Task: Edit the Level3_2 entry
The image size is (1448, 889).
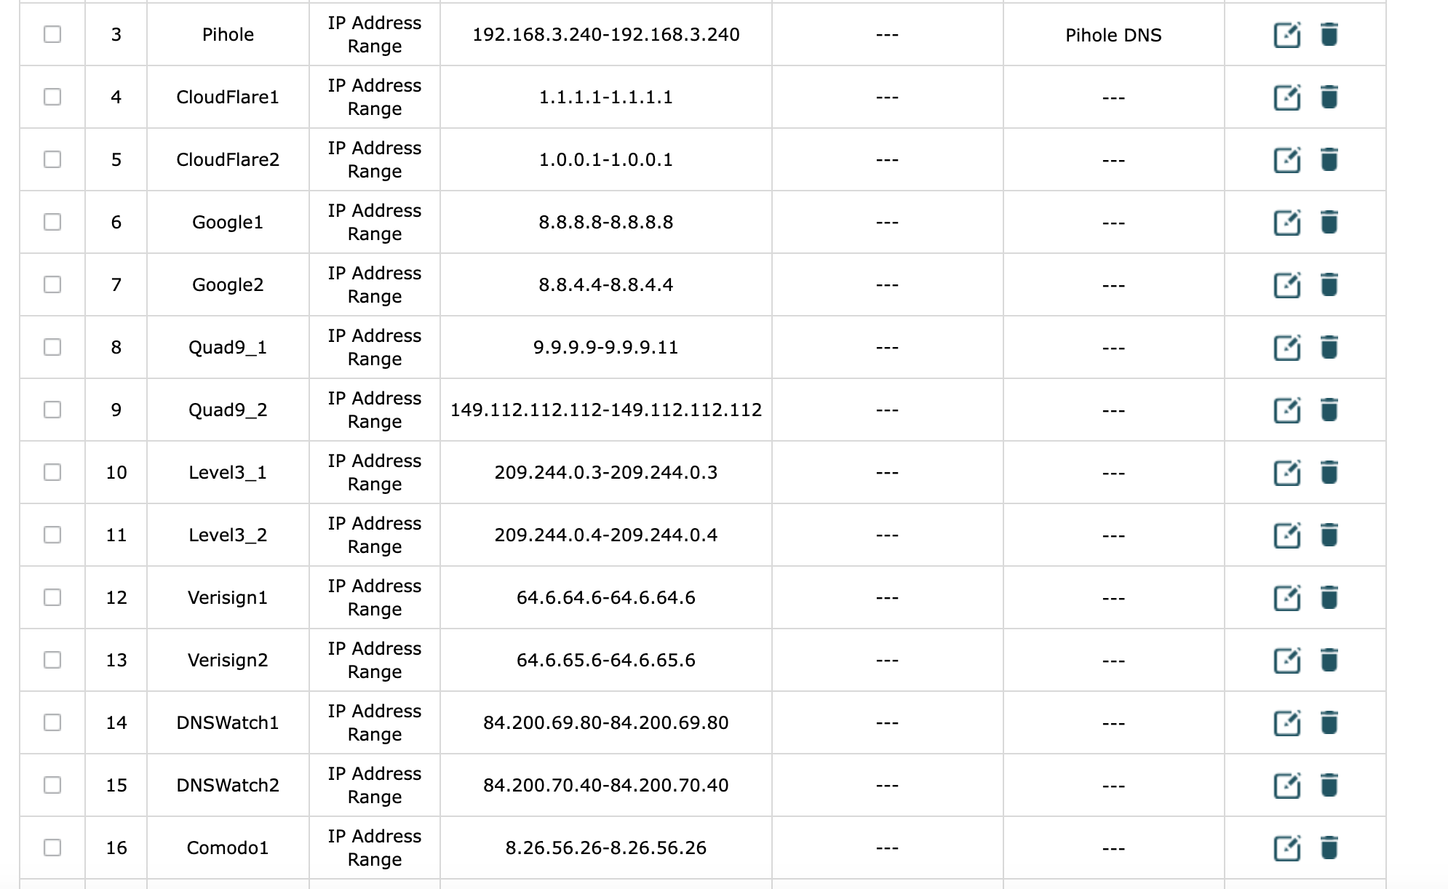Action: [1286, 535]
